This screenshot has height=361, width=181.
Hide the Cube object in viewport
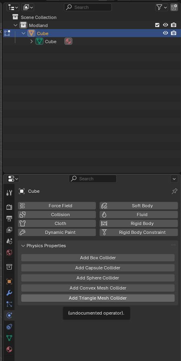coord(165,33)
